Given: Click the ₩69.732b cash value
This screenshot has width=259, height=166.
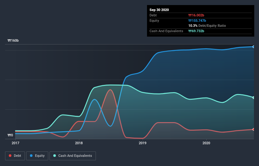Looking at the screenshot, I should [x=196, y=31].
